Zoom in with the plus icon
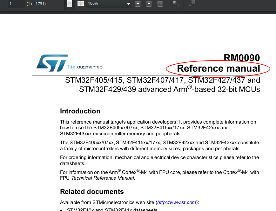 tap(149, 3)
